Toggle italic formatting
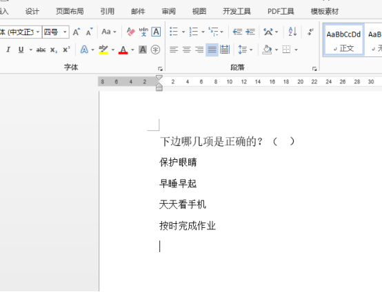The image size is (382, 292). (8, 50)
